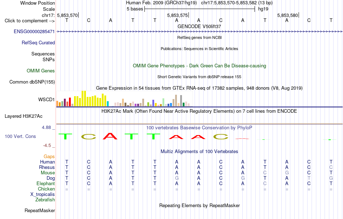Viewport: 343px width, 219px height.
Task: Click the 5,853,580 position marker
Action: [287, 15]
